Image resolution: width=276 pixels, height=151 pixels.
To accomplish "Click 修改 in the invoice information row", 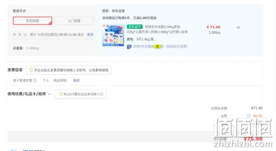I will coord(77,81).
